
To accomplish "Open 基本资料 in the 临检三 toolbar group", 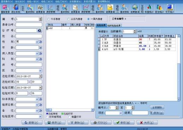I will 124,9.
